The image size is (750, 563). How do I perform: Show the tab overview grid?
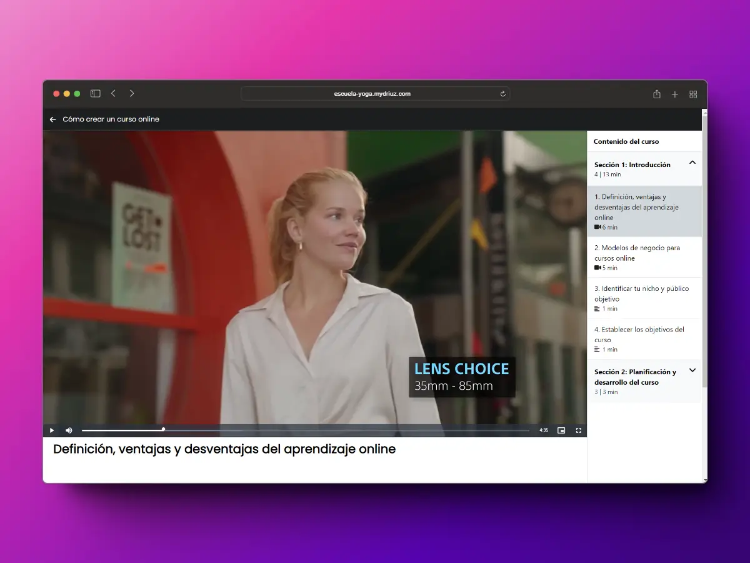pos(693,94)
